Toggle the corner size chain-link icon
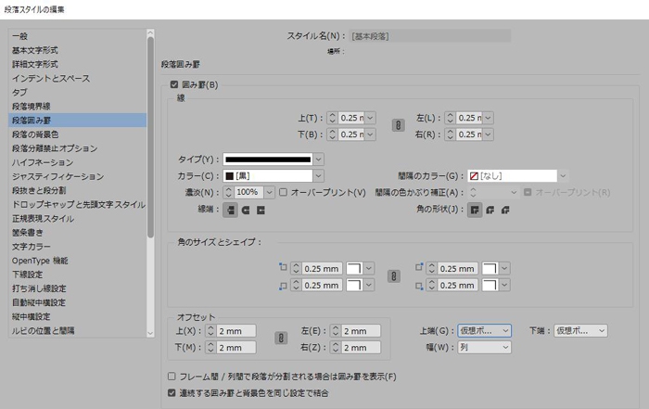Image resolution: width=649 pixels, height=409 pixels. [392, 276]
